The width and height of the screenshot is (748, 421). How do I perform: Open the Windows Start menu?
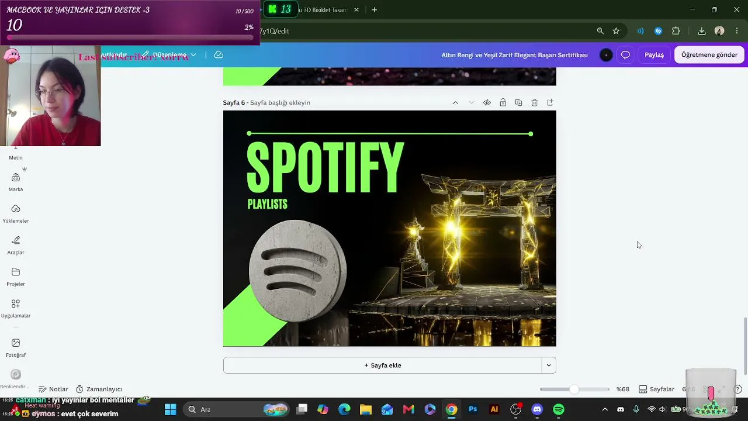pyautogui.click(x=170, y=410)
